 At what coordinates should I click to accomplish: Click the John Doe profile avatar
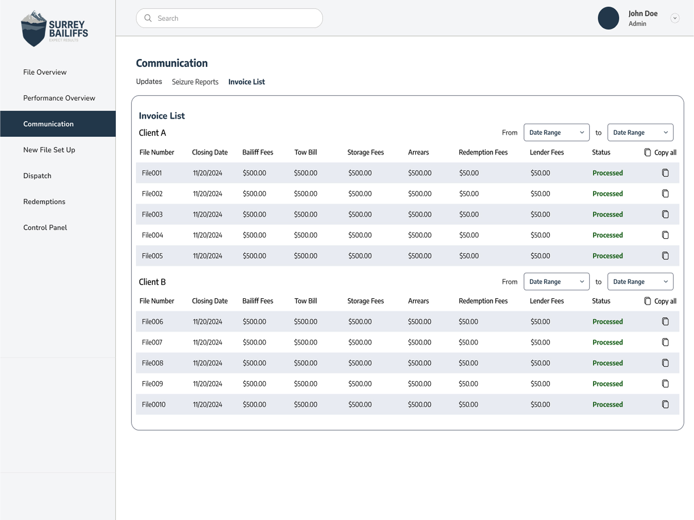pos(608,18)
